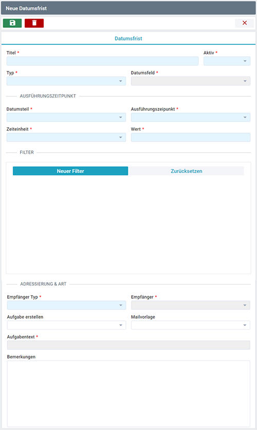
Task: Click inside the Bemerkungen text area
Action: pyautogui.click(x=128, y=393)
